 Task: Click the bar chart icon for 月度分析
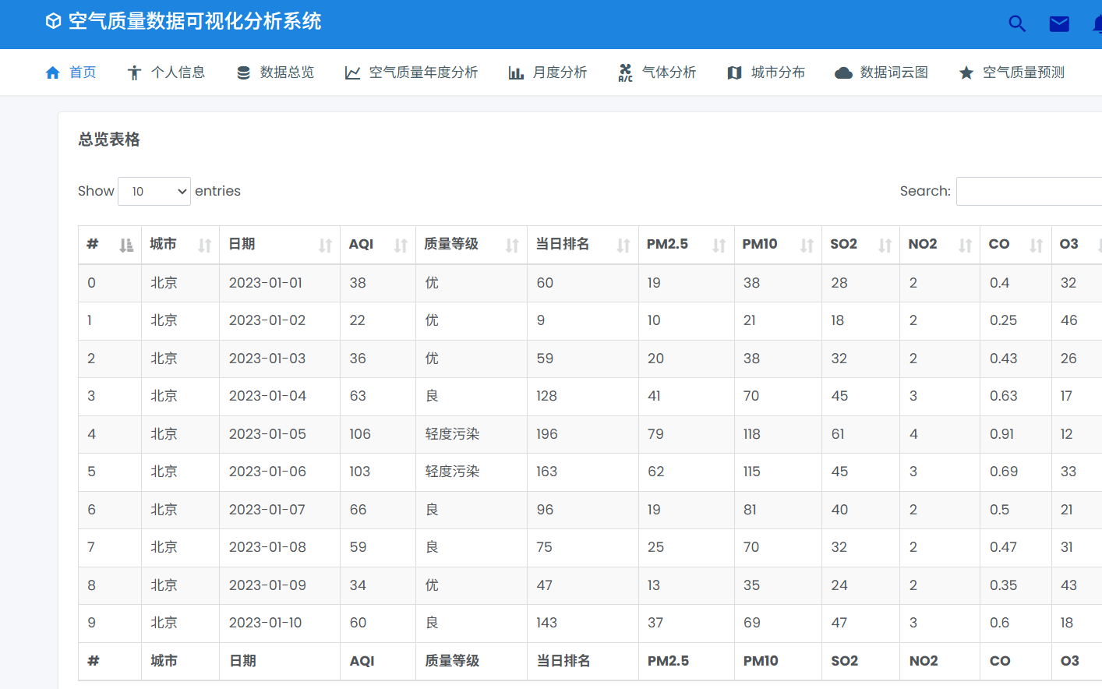tap(516, 72)
